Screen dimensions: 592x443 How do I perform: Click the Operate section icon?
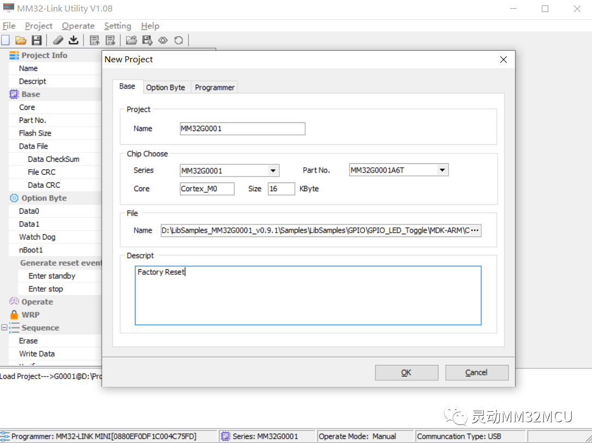click(14, 302)
